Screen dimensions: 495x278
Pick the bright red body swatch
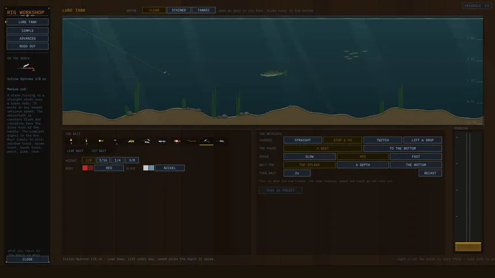tap(85, 168)
